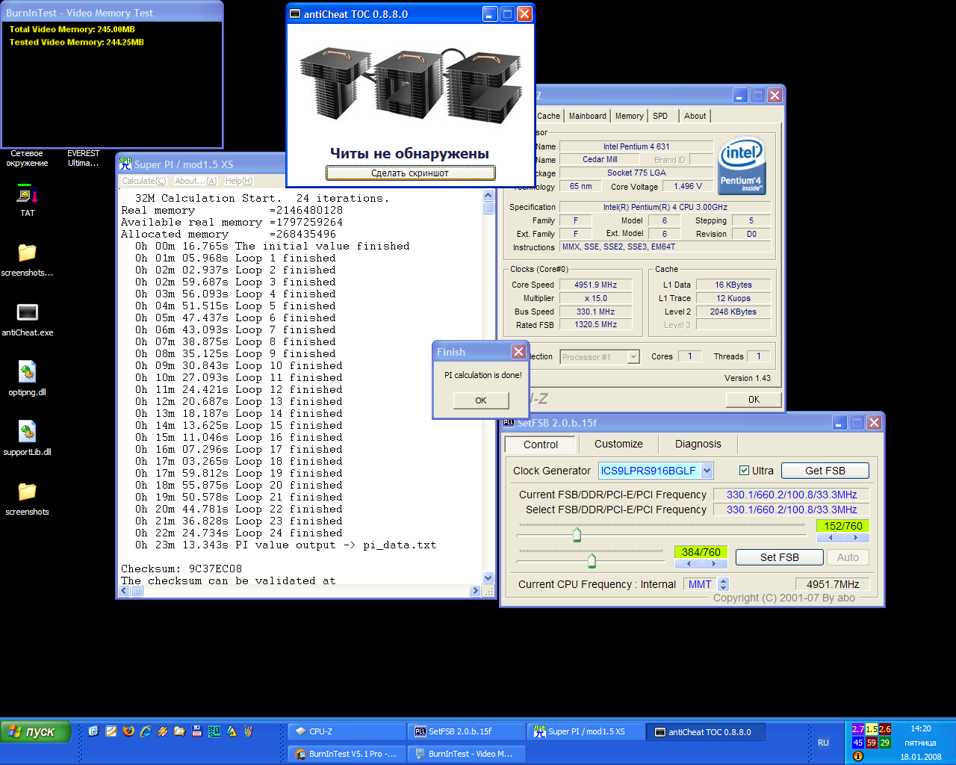Click Super PI vertical scrollbar up arrow
This screenshot has height=765, width=956.
[488, 196]
